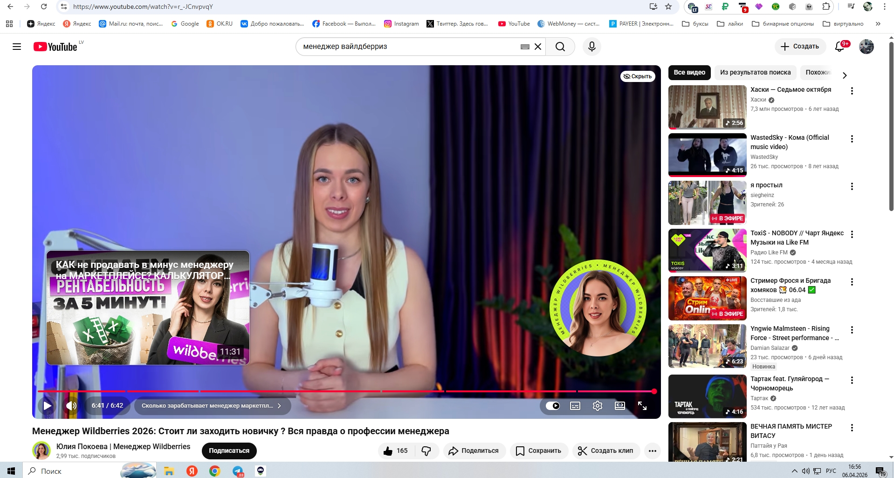Viewport: 894px width, 478px height.
Task: Mute the video volume
Action: point(71,406)
